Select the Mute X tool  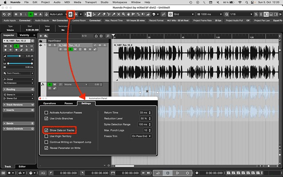[119, 14]
